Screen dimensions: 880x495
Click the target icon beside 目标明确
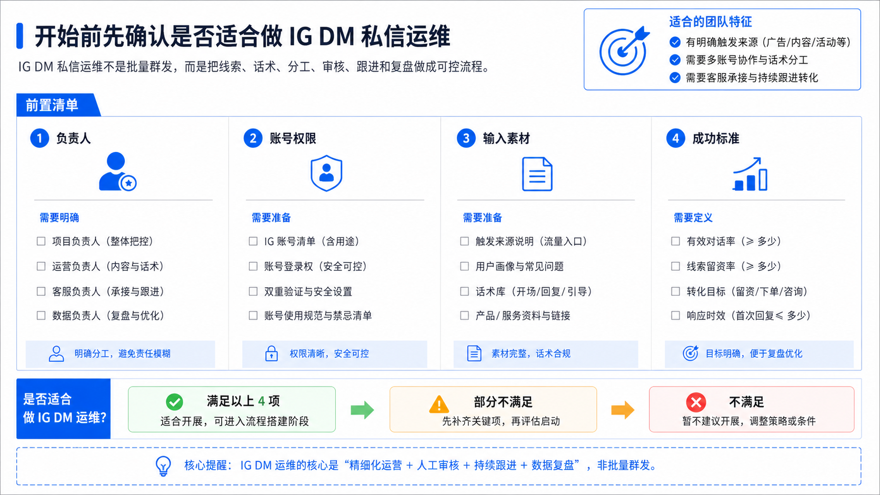pyautogui.click(x=691, y=353)
